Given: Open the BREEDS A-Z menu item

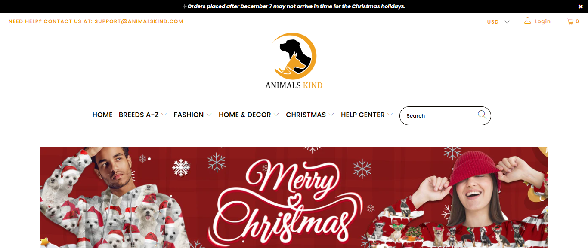Looking at the screenshot, I should coord(139,115).
